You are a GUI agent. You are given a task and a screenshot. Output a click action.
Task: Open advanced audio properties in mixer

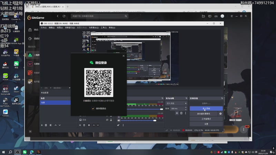(118, 125)
